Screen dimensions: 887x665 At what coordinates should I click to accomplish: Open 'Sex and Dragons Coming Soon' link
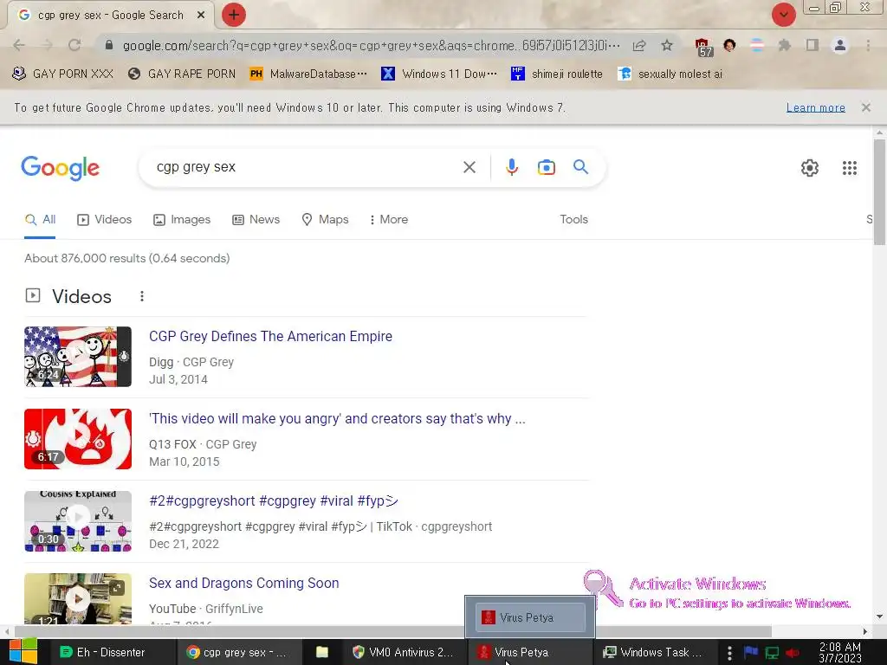click(x=243, y=583)
